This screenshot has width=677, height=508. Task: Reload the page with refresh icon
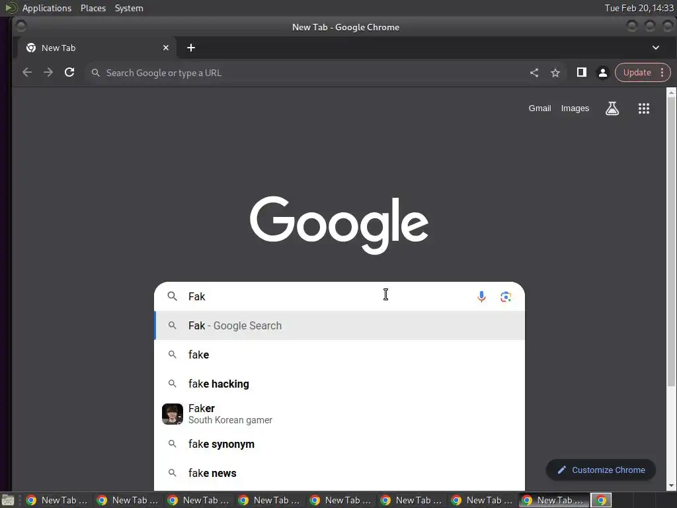point(69,73)
